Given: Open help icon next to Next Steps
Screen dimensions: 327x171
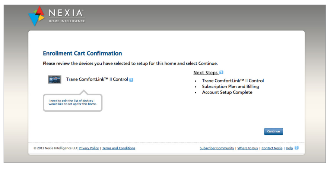Looking at the screenshot, I should (x=221, y=72).
